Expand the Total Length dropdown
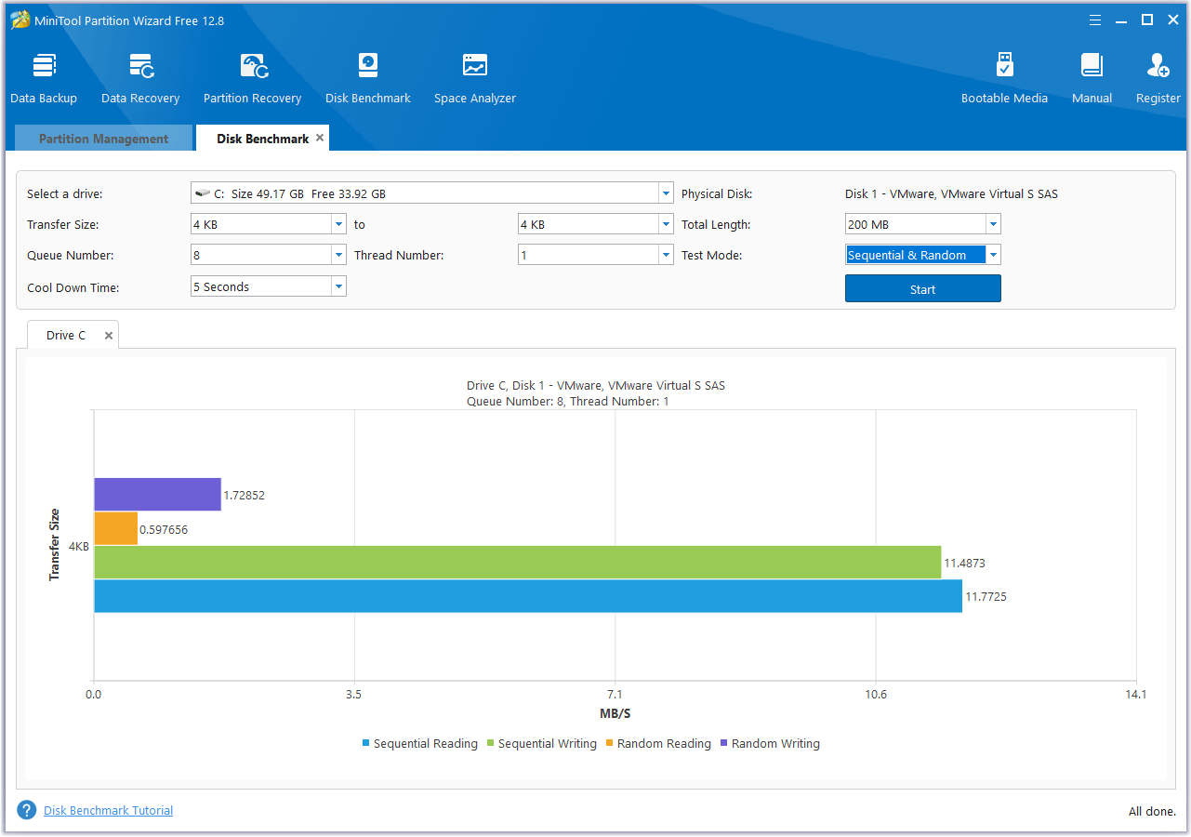 [x=993, y=224]
